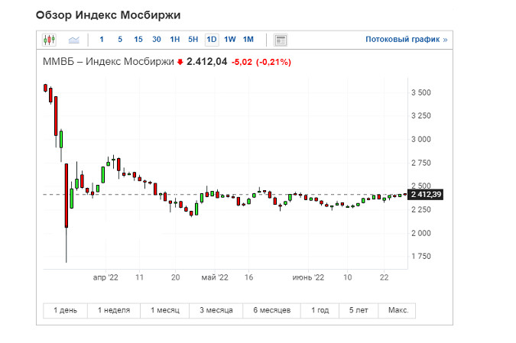Click the 3 500 price axis label

pyautogui.click(x=421, y=92)
